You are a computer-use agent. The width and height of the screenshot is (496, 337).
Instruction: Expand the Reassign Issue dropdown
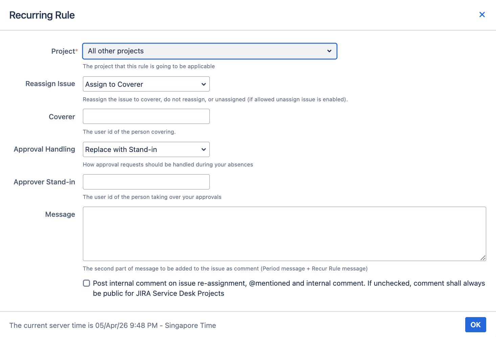pyautogui.click(x=146, y=84)
